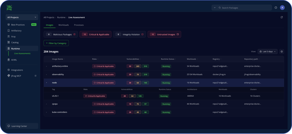Click the Integrations sidebar icon
Screen dimensions: 292x134
point(9,70)
